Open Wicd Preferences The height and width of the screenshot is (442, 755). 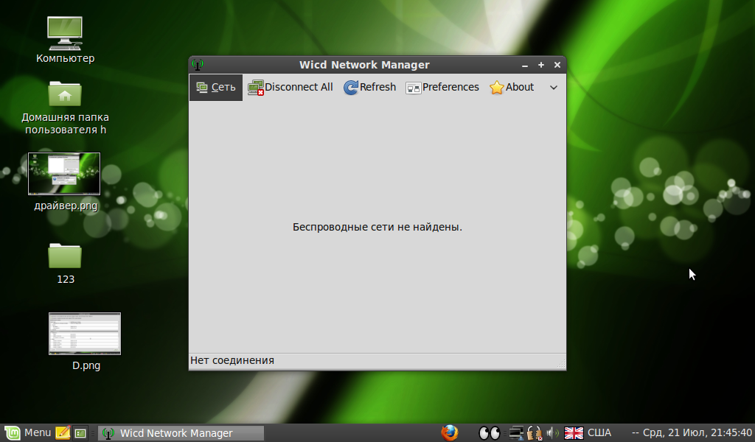pyautogui.click(x=442, y=87)
